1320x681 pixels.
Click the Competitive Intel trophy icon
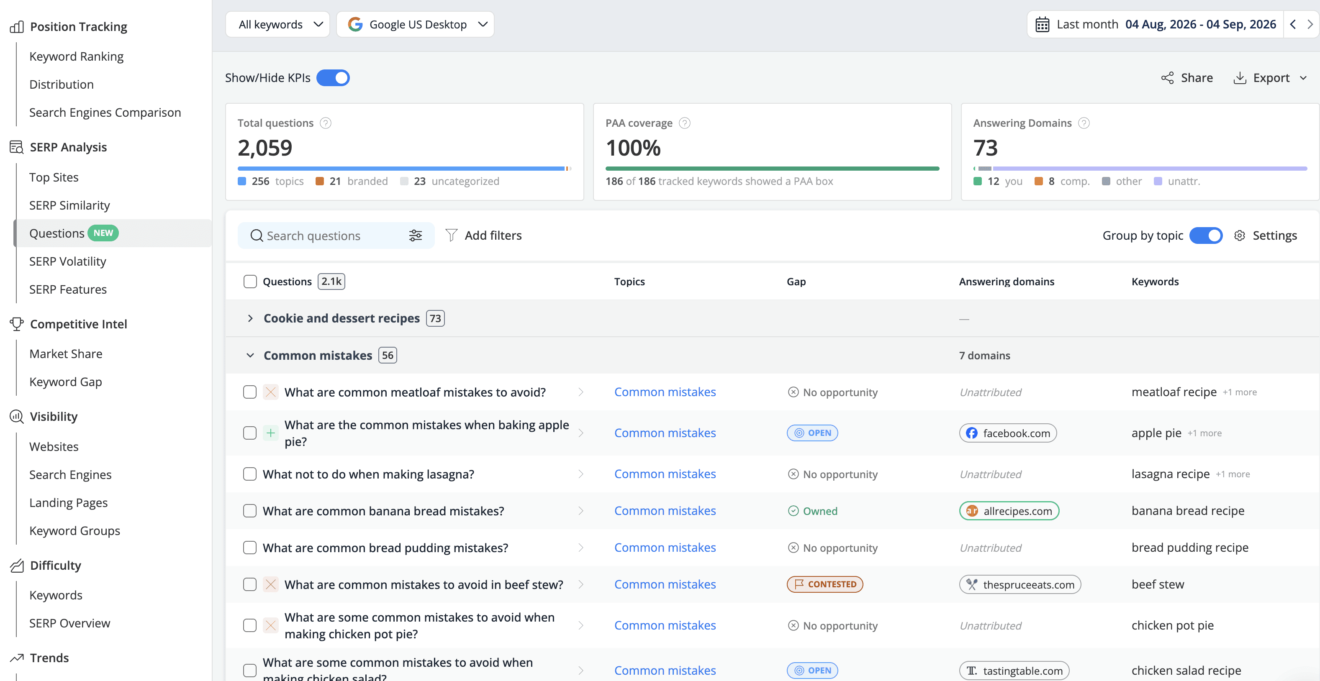[x=16, y=324]
